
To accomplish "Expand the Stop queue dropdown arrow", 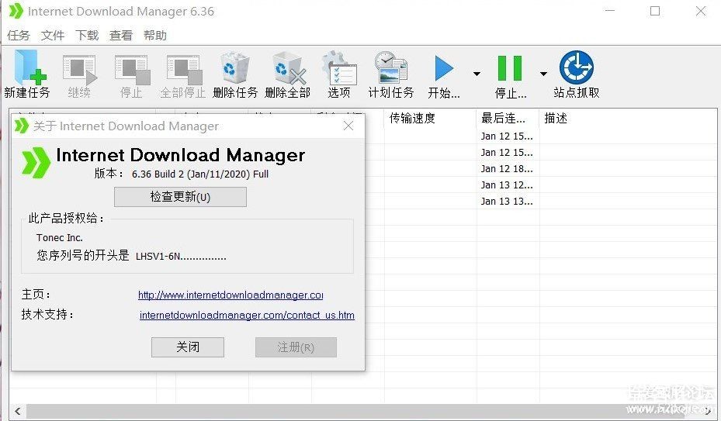I will (x=543, y=74).
